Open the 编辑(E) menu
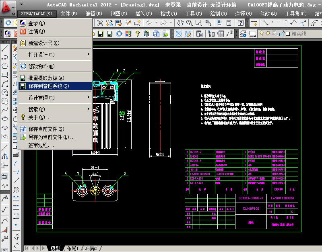This screenshot has height=252, width=322. 94,14
